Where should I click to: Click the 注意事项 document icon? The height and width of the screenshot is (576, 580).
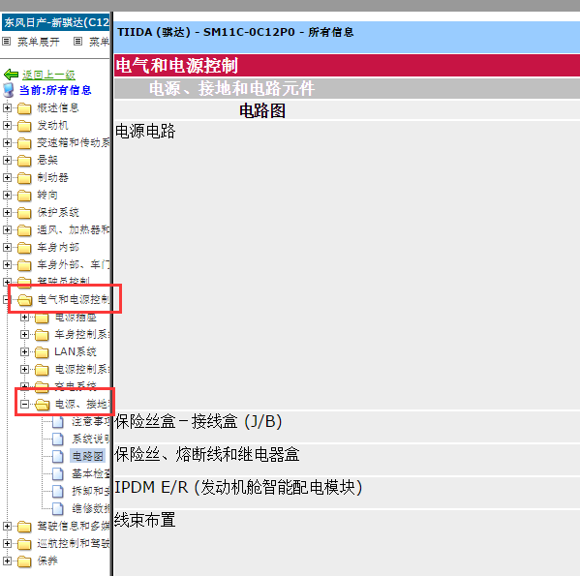click(58, 422)
